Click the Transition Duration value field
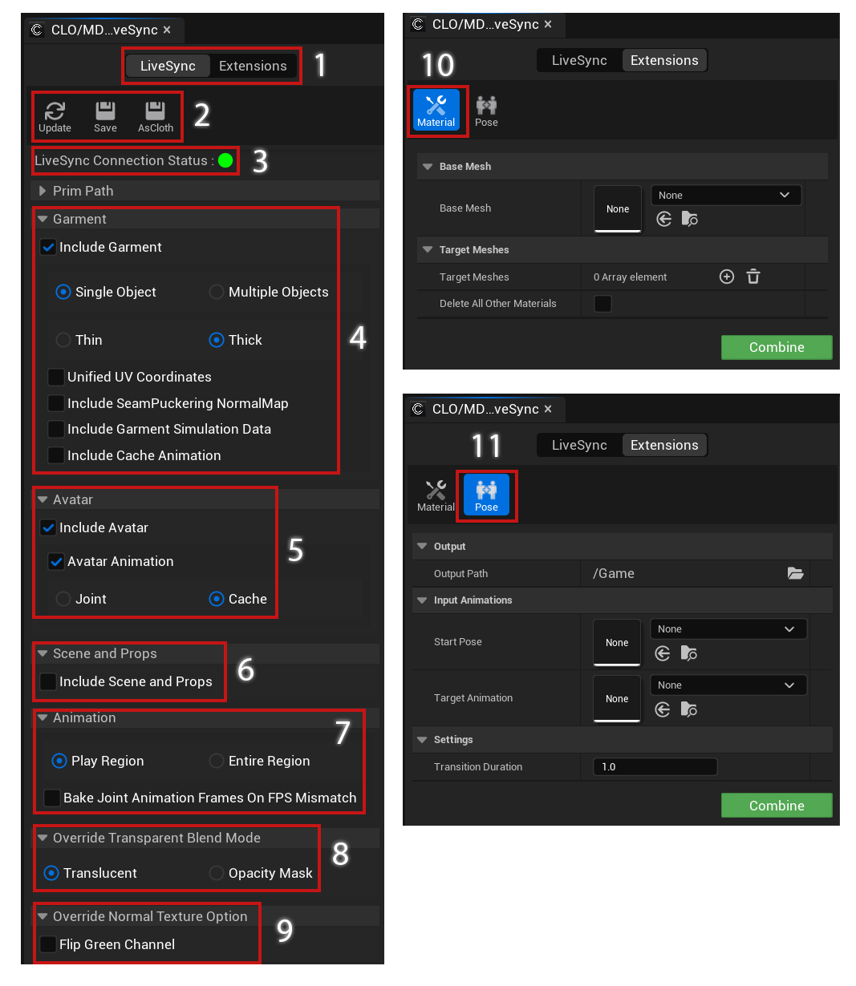The height and width of the screenshot is (986, 856). [655, 767]
